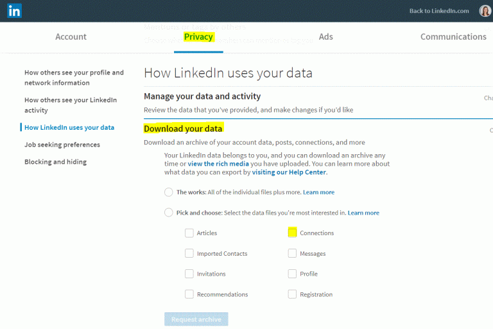
Task: Collapse the Download your data section
Action: pyautogui.click(x=184, y=129)
